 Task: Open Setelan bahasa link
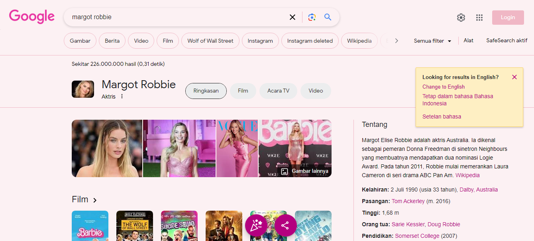click(442, 117)
